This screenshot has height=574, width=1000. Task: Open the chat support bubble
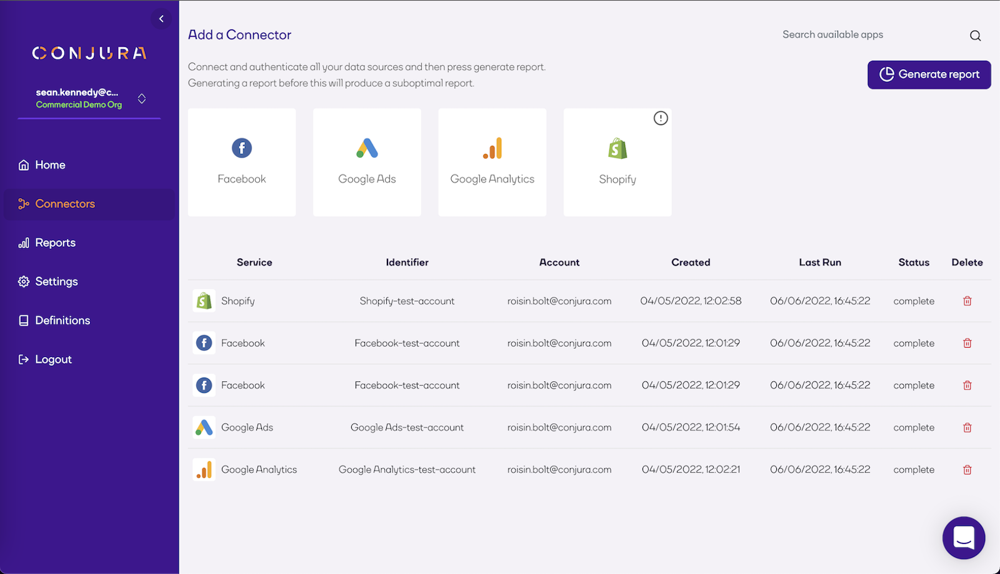pos(963,538)
